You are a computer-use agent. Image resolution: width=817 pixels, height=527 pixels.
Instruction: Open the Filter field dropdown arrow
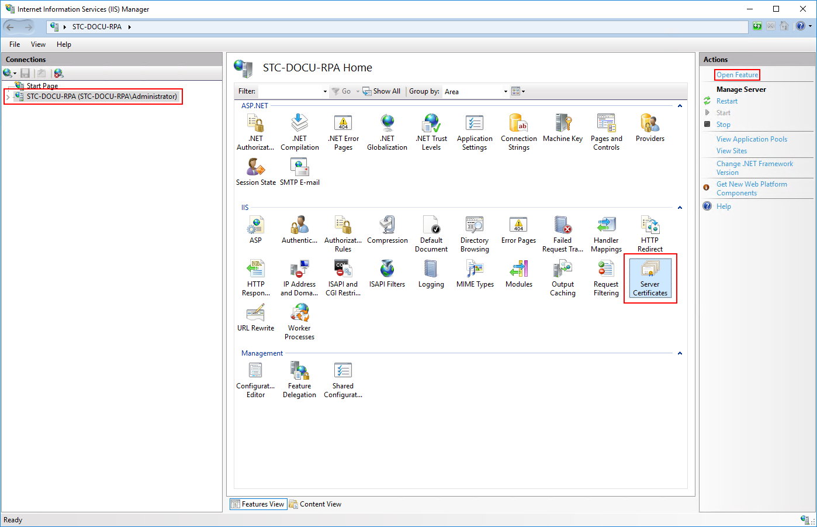[325, 91]
